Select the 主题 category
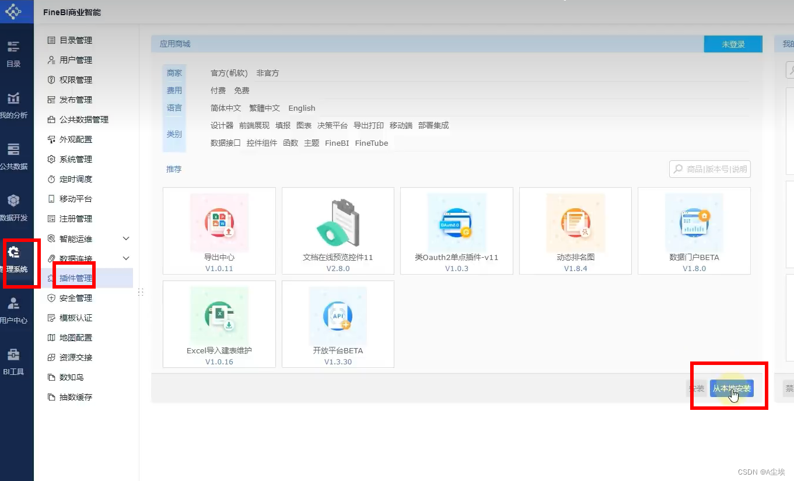The width and height of the screenshot is (794, 481). click(312, 143)
